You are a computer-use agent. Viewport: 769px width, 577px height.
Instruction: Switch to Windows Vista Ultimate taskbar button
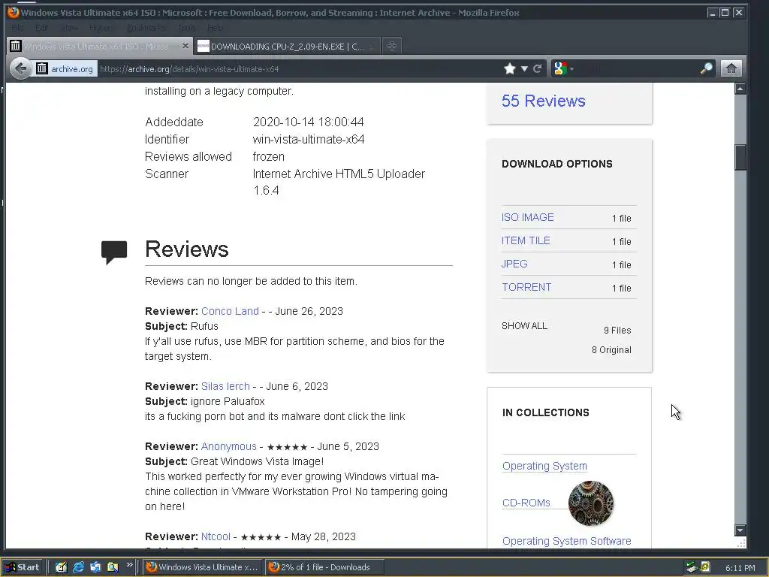click(203, 567)
